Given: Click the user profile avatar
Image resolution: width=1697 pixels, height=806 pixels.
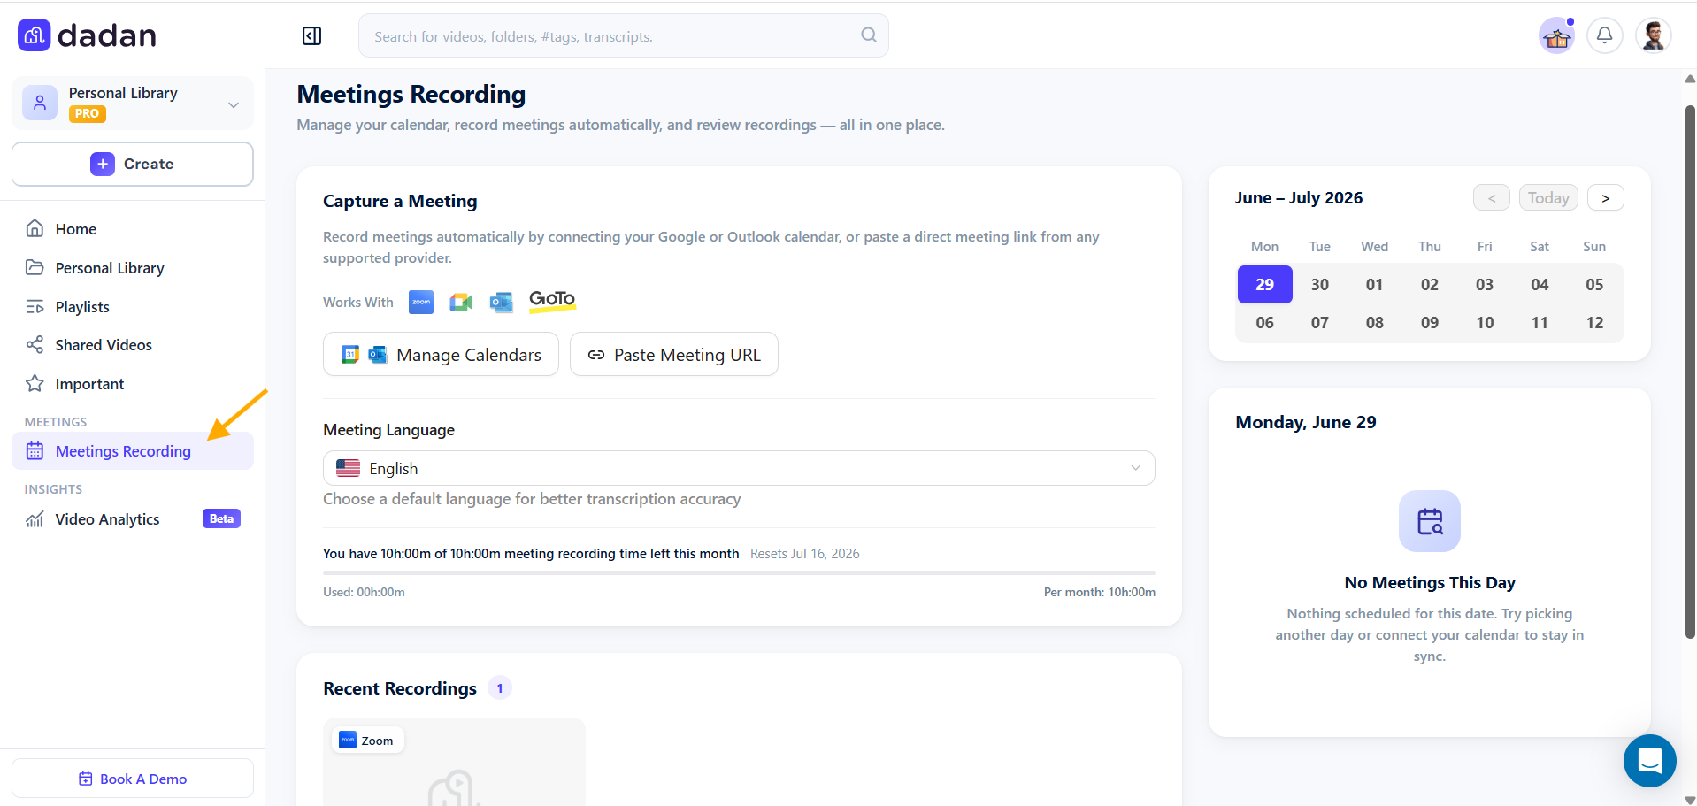Looking at the screenshot, I should coord(1653,35).
